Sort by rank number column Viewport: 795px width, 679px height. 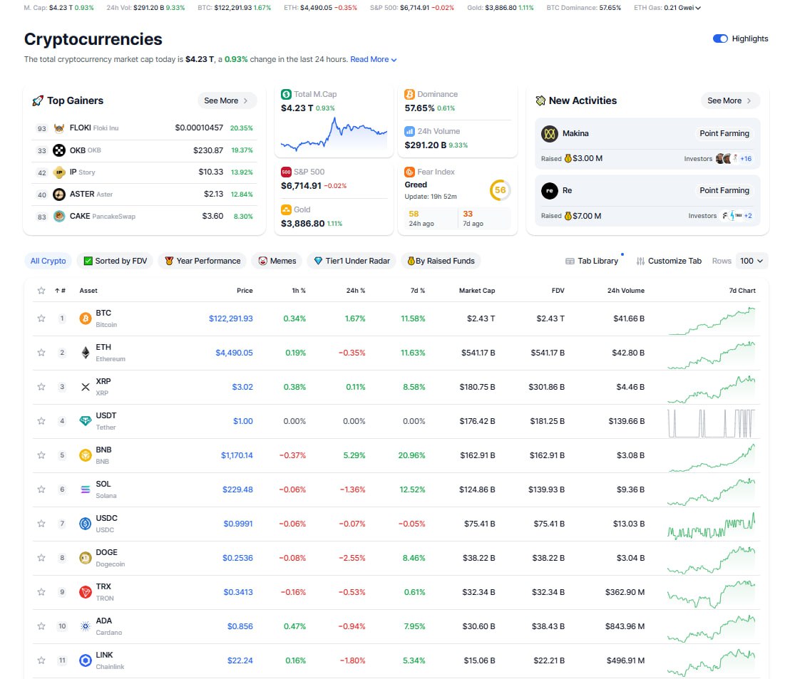[61, 291]
